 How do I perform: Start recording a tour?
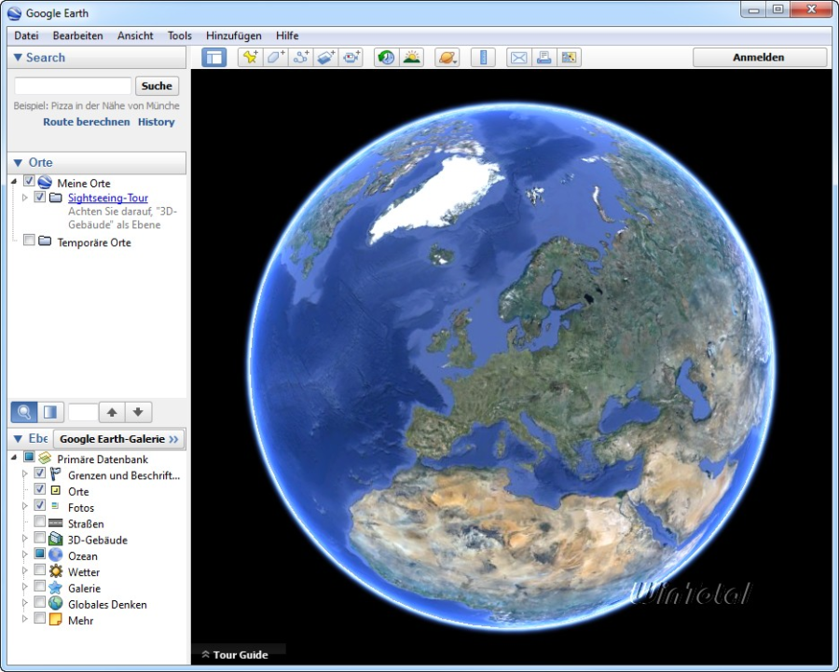coord(351,57)
